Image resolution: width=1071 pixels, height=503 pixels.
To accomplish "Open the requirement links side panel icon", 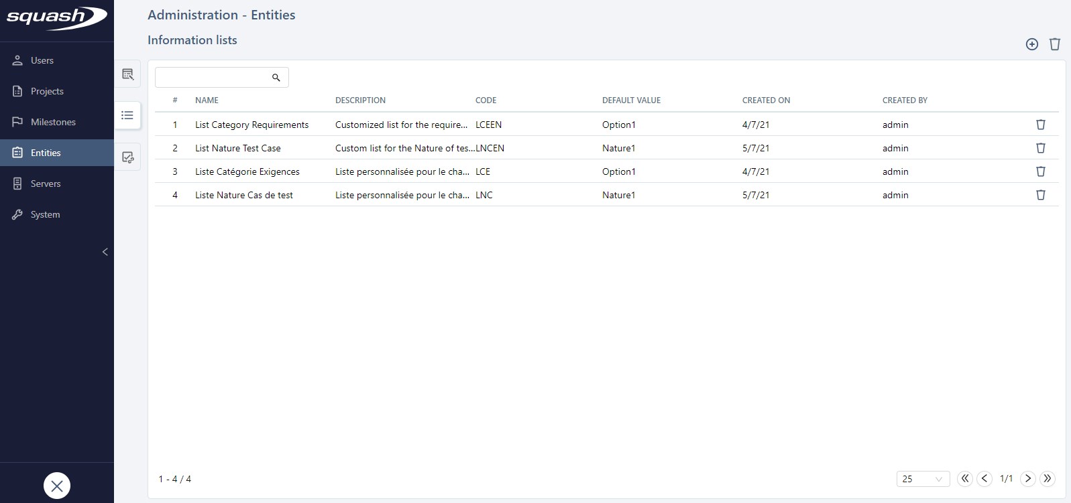I will click(127, 157).
